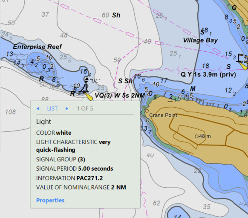This screenshot has height=218, width=248.
Task: Select the Q Y 1s 3.9m (priv) light label
Action: (208, 74)
